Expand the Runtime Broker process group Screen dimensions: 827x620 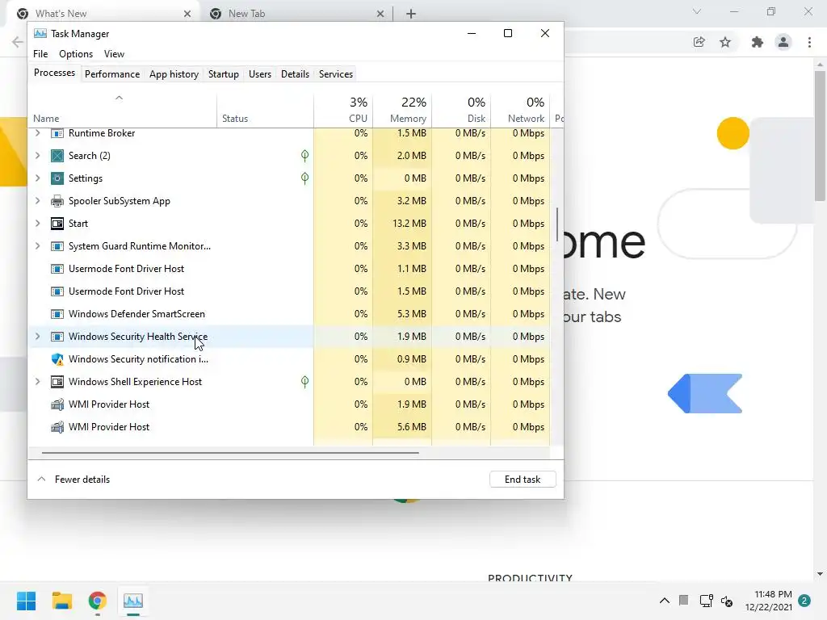point(37,133)
